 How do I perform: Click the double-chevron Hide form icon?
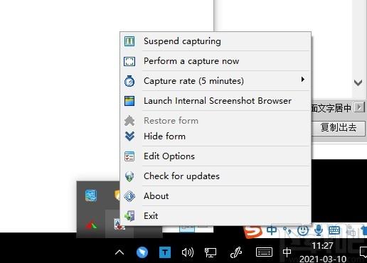pos(129,136)
